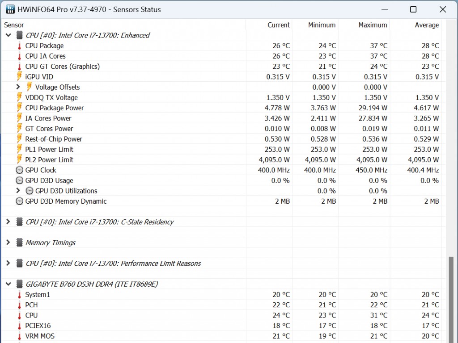Click the clock icon beside GPU Clock
Screen dimensions: 458x343
click(x=19, y=170)
